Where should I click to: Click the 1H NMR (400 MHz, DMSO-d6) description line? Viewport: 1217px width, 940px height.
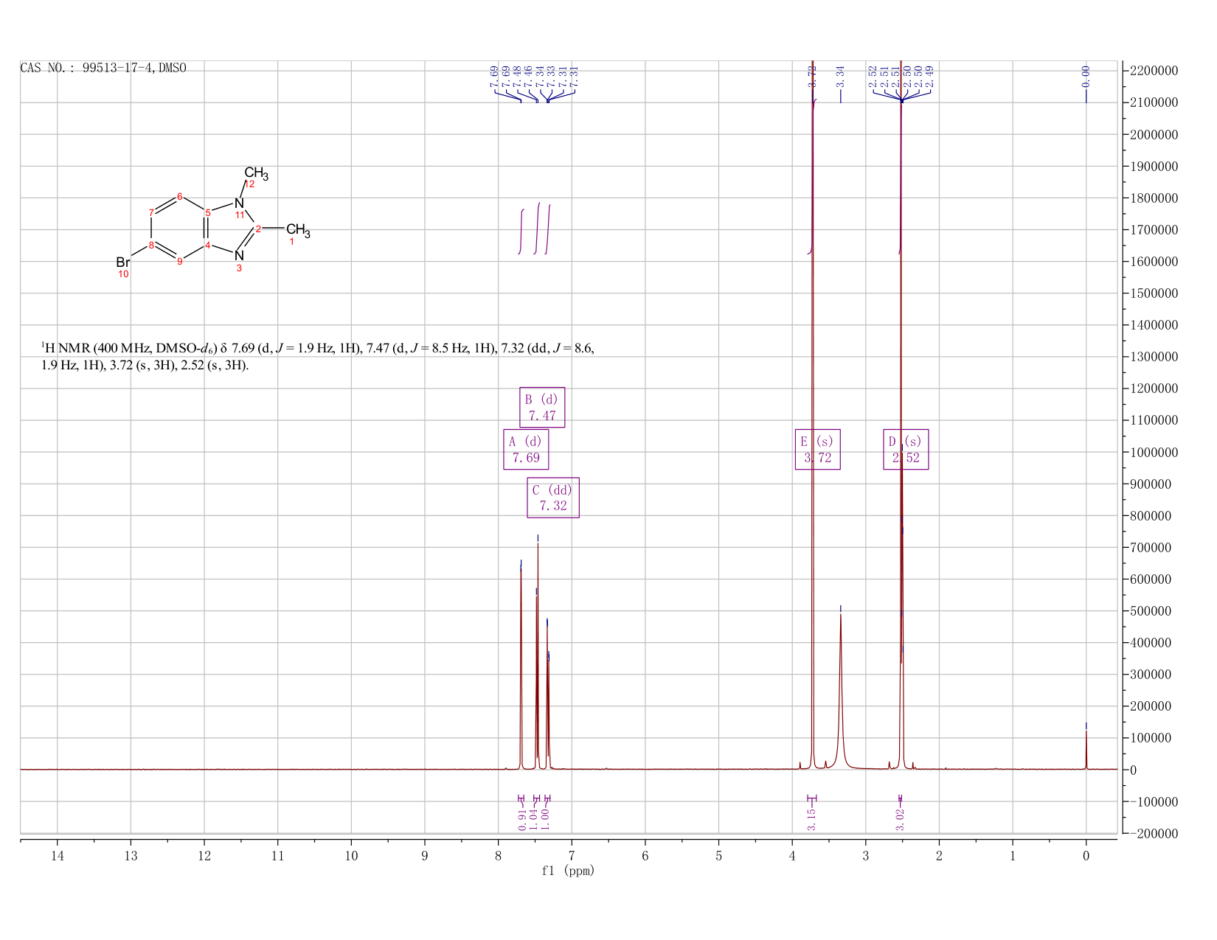click(x=317, y=348)
